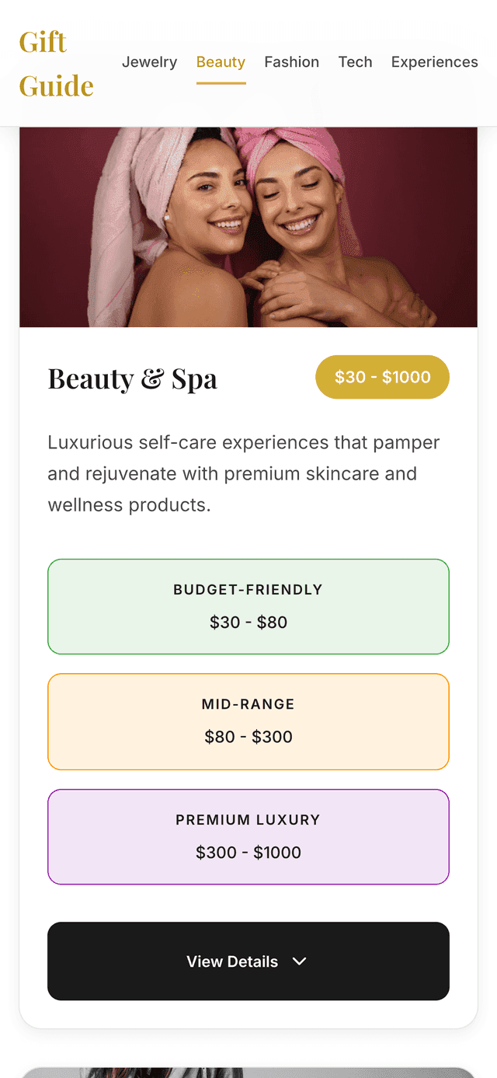The height and width of the screenshot is (1078, 497).
Task: Expand details using the chevron down icon
Action: (300, 961)
